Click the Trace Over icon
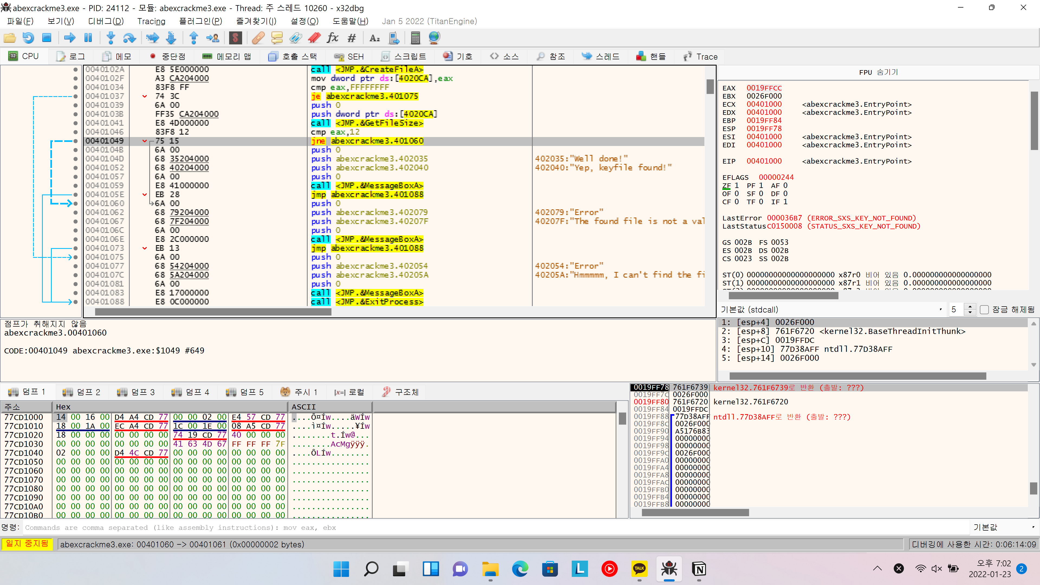 (x=171, y=38)
